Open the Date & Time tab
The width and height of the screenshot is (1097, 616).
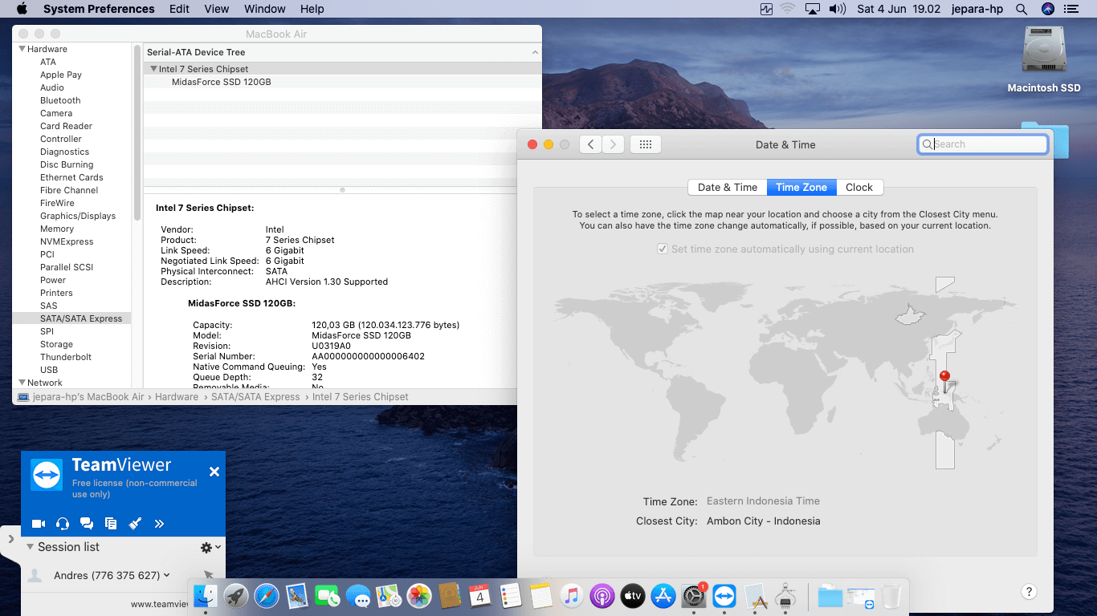(727, 187)
